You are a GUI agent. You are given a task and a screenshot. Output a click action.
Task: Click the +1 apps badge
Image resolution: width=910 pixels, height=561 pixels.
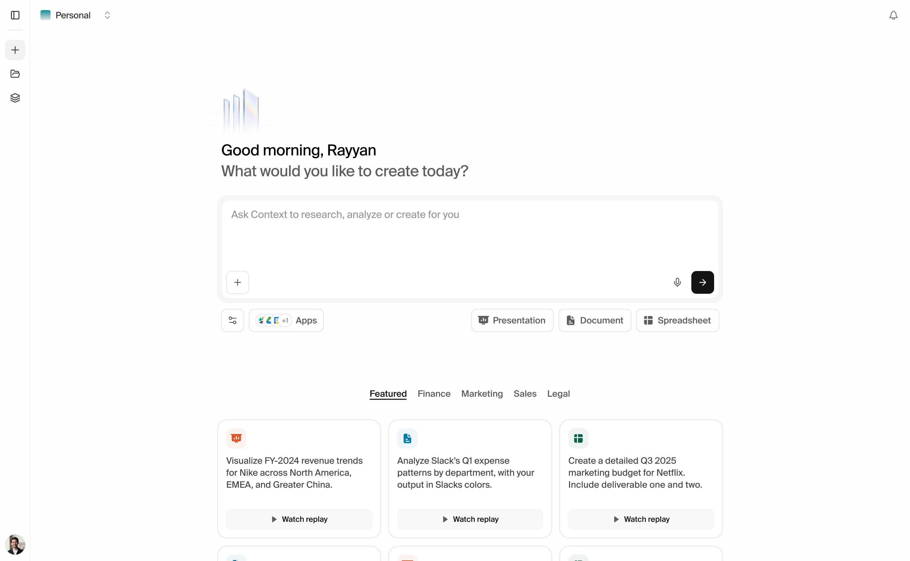pos(285,320)
